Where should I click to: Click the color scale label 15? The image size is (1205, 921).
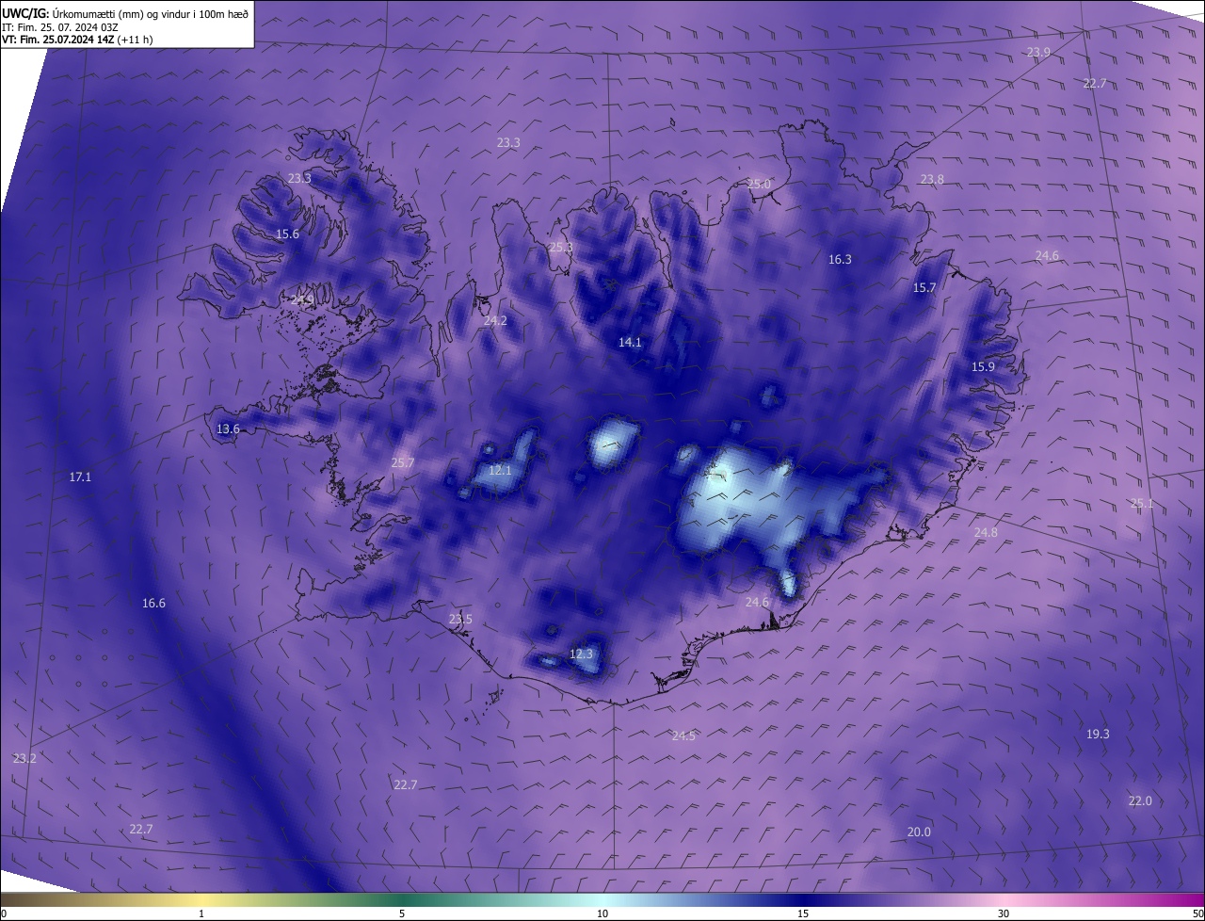click(x=803, y=913)
